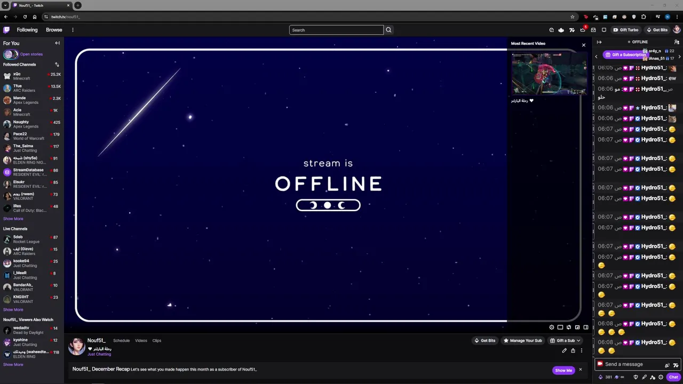
Task: Open the emote picker party icon
Action: (667, 365)
